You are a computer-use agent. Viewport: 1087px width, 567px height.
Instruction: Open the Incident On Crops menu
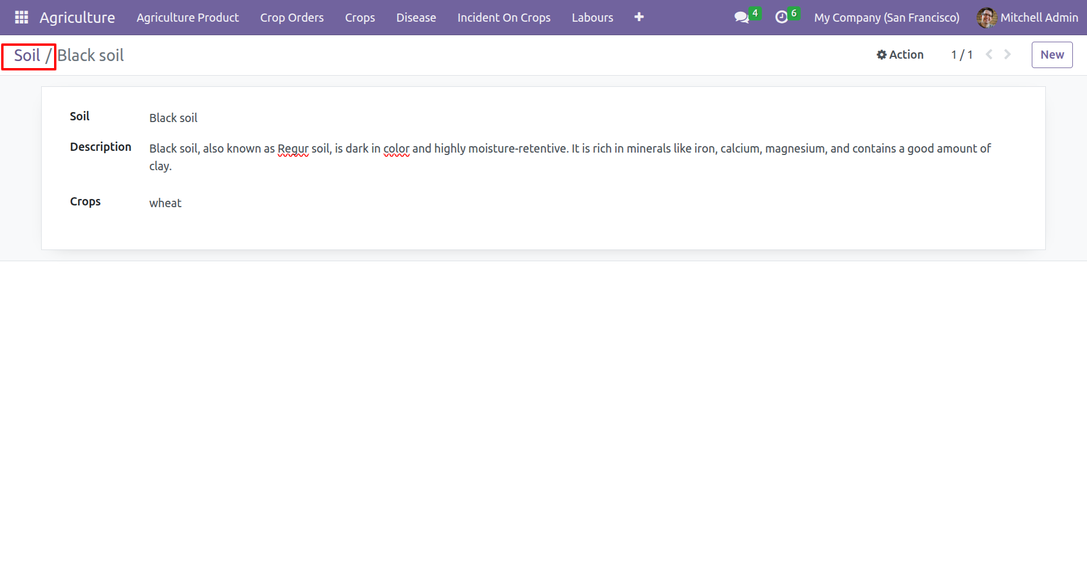pos(504,18)
